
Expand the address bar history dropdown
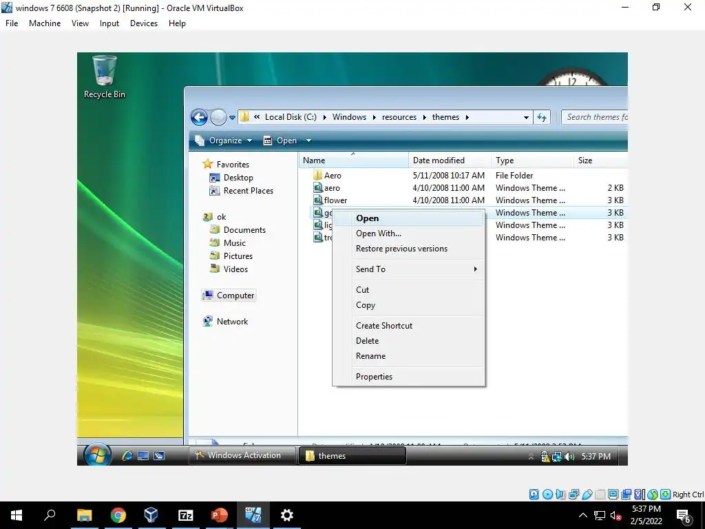pos(526,117)
